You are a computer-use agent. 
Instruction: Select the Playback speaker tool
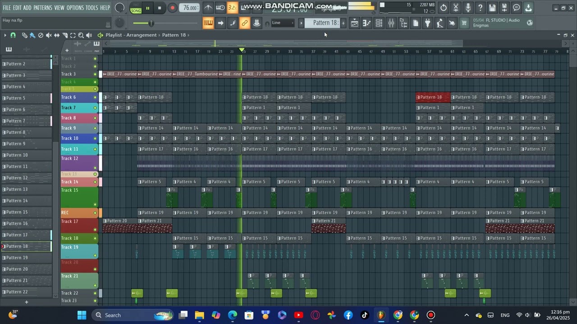89,35
